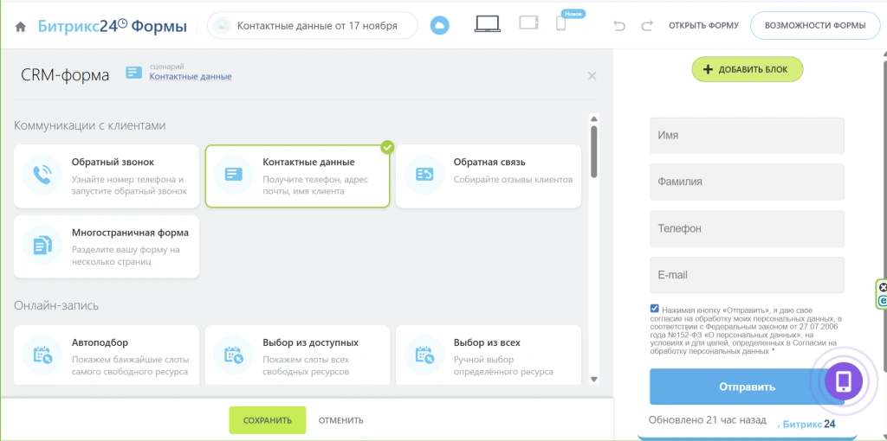The height and width of the screenshot is (441, 887).
Task: Click the Телефон input field
Action: coord(747,228)
